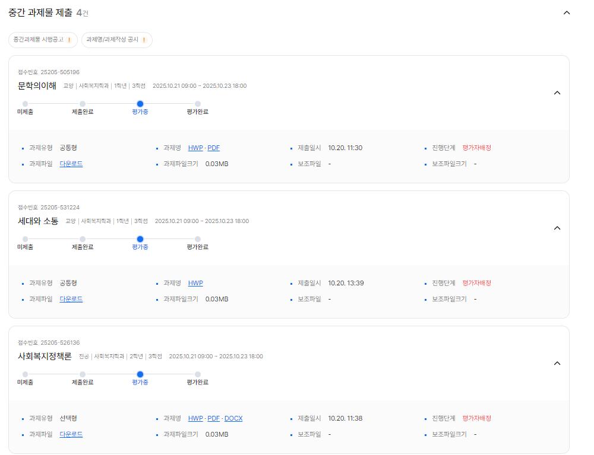This screenshot has height=455, width=594.
Task: Open the 과제명/과제작성 공시 notice
Action: pyautogui.click(x=117, y=39)
